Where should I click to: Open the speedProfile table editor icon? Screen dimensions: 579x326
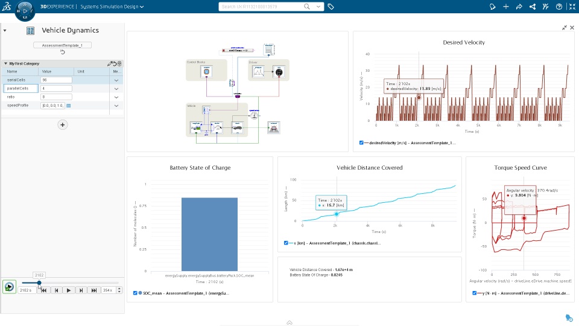[x=69, y=106]
